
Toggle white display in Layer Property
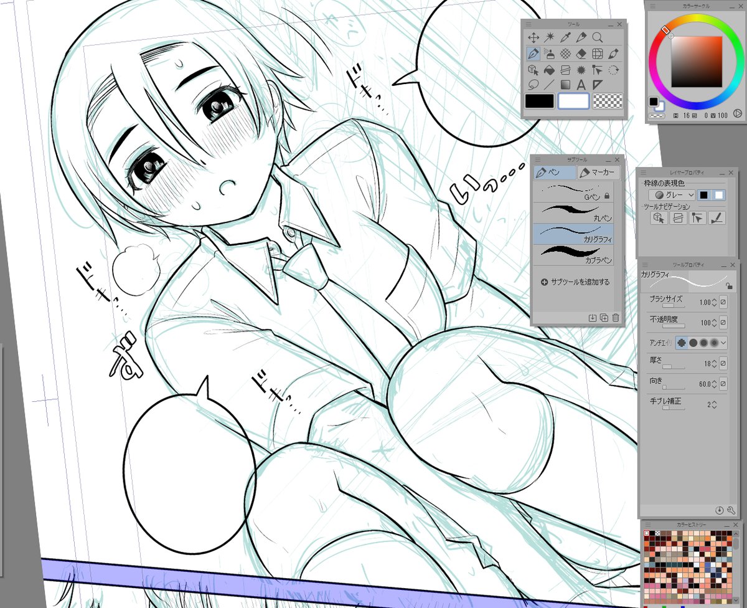coord(719,195)
